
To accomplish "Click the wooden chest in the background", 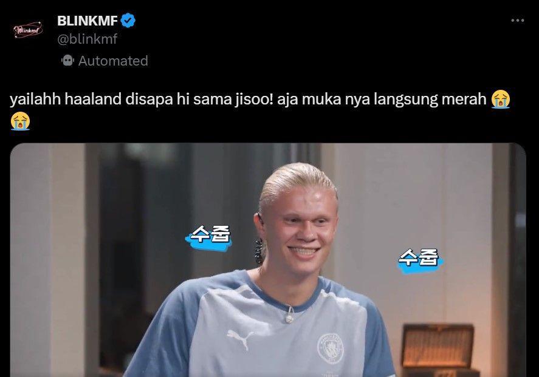I will point(438,350).
